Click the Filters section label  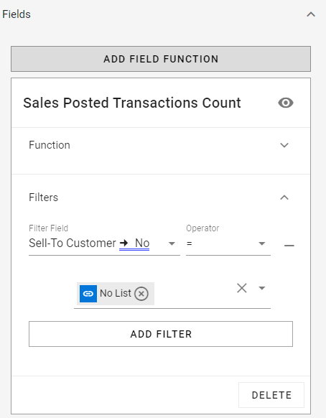coord(43,198)
